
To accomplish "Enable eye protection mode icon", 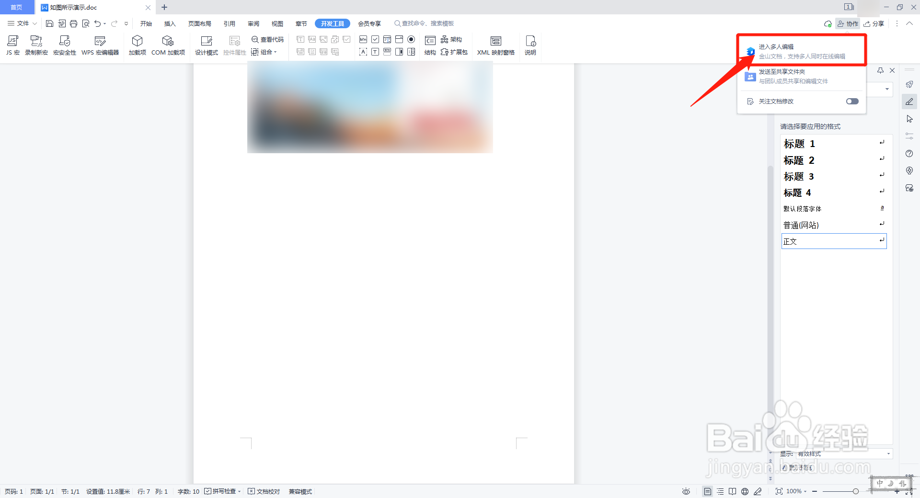I will [686, 491].
